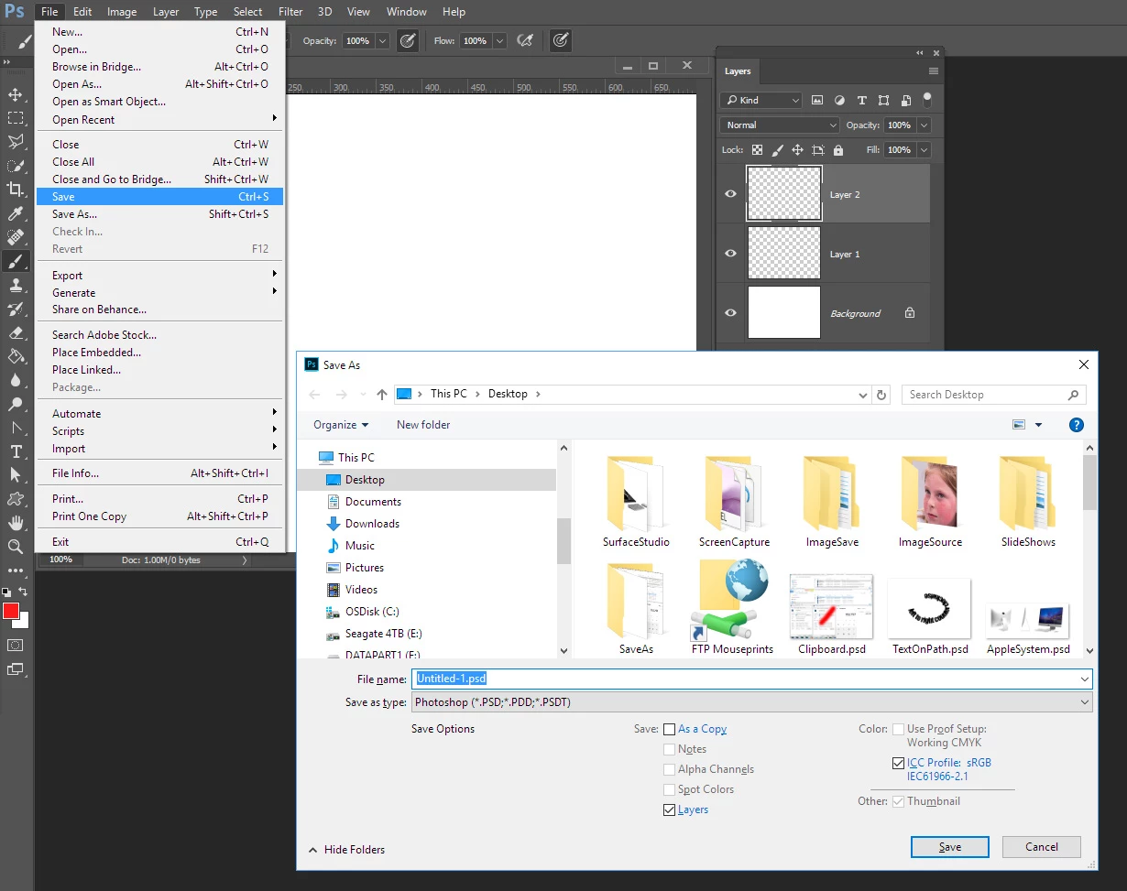Toggle pressure for opacity in options bar
1127x891 pixels.
coord(408,40)
